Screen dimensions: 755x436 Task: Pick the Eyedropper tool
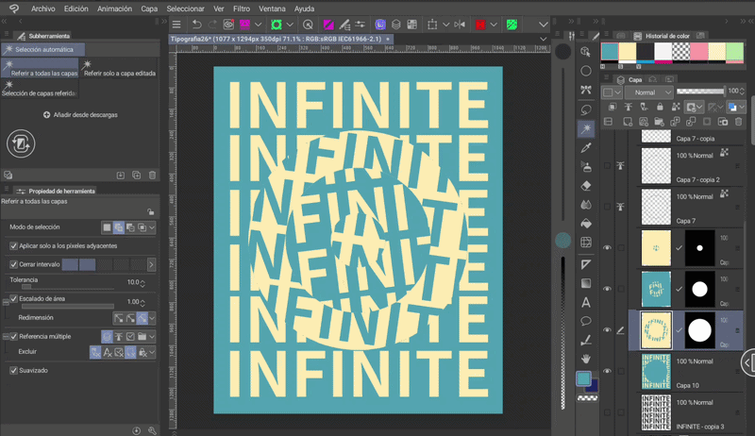click(x=586, y=147)
